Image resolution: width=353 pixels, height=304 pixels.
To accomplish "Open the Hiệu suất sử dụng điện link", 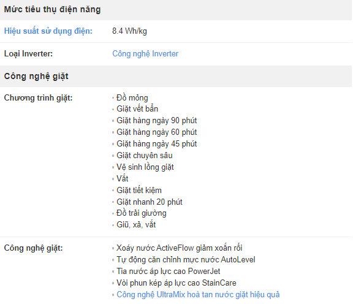I will coord(48,31).
